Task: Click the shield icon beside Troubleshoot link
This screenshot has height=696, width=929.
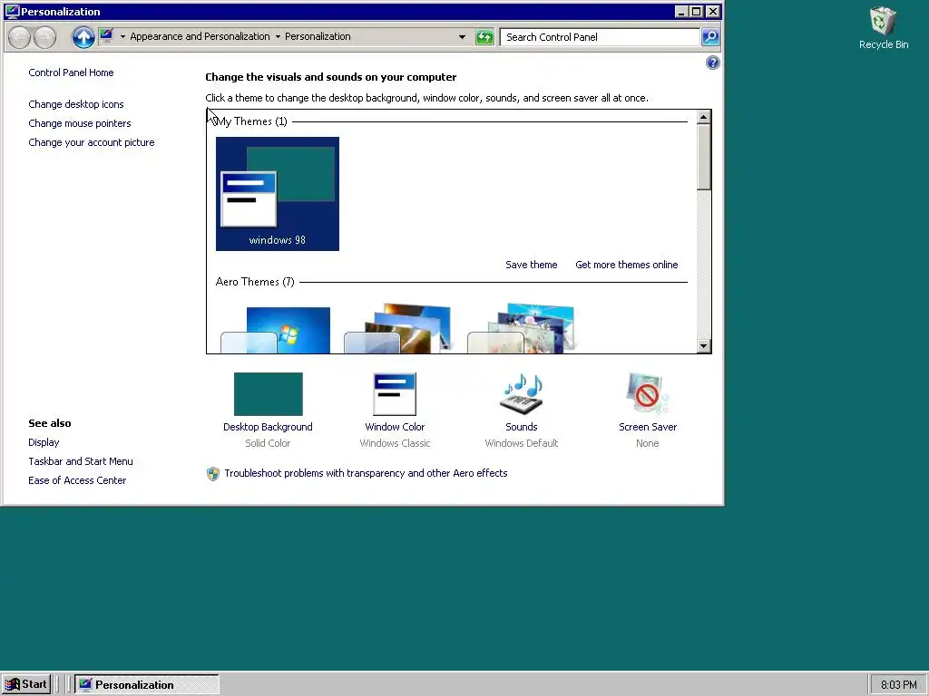Action: point(212,473)
